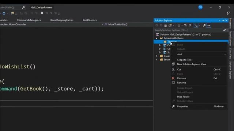The image size is (234, 131).
Task: Toggle the highlighted File Nesting tree icon
Action: point(196,25)
